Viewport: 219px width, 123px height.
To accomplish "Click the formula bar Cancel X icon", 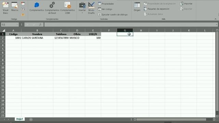I will (27, 25).
